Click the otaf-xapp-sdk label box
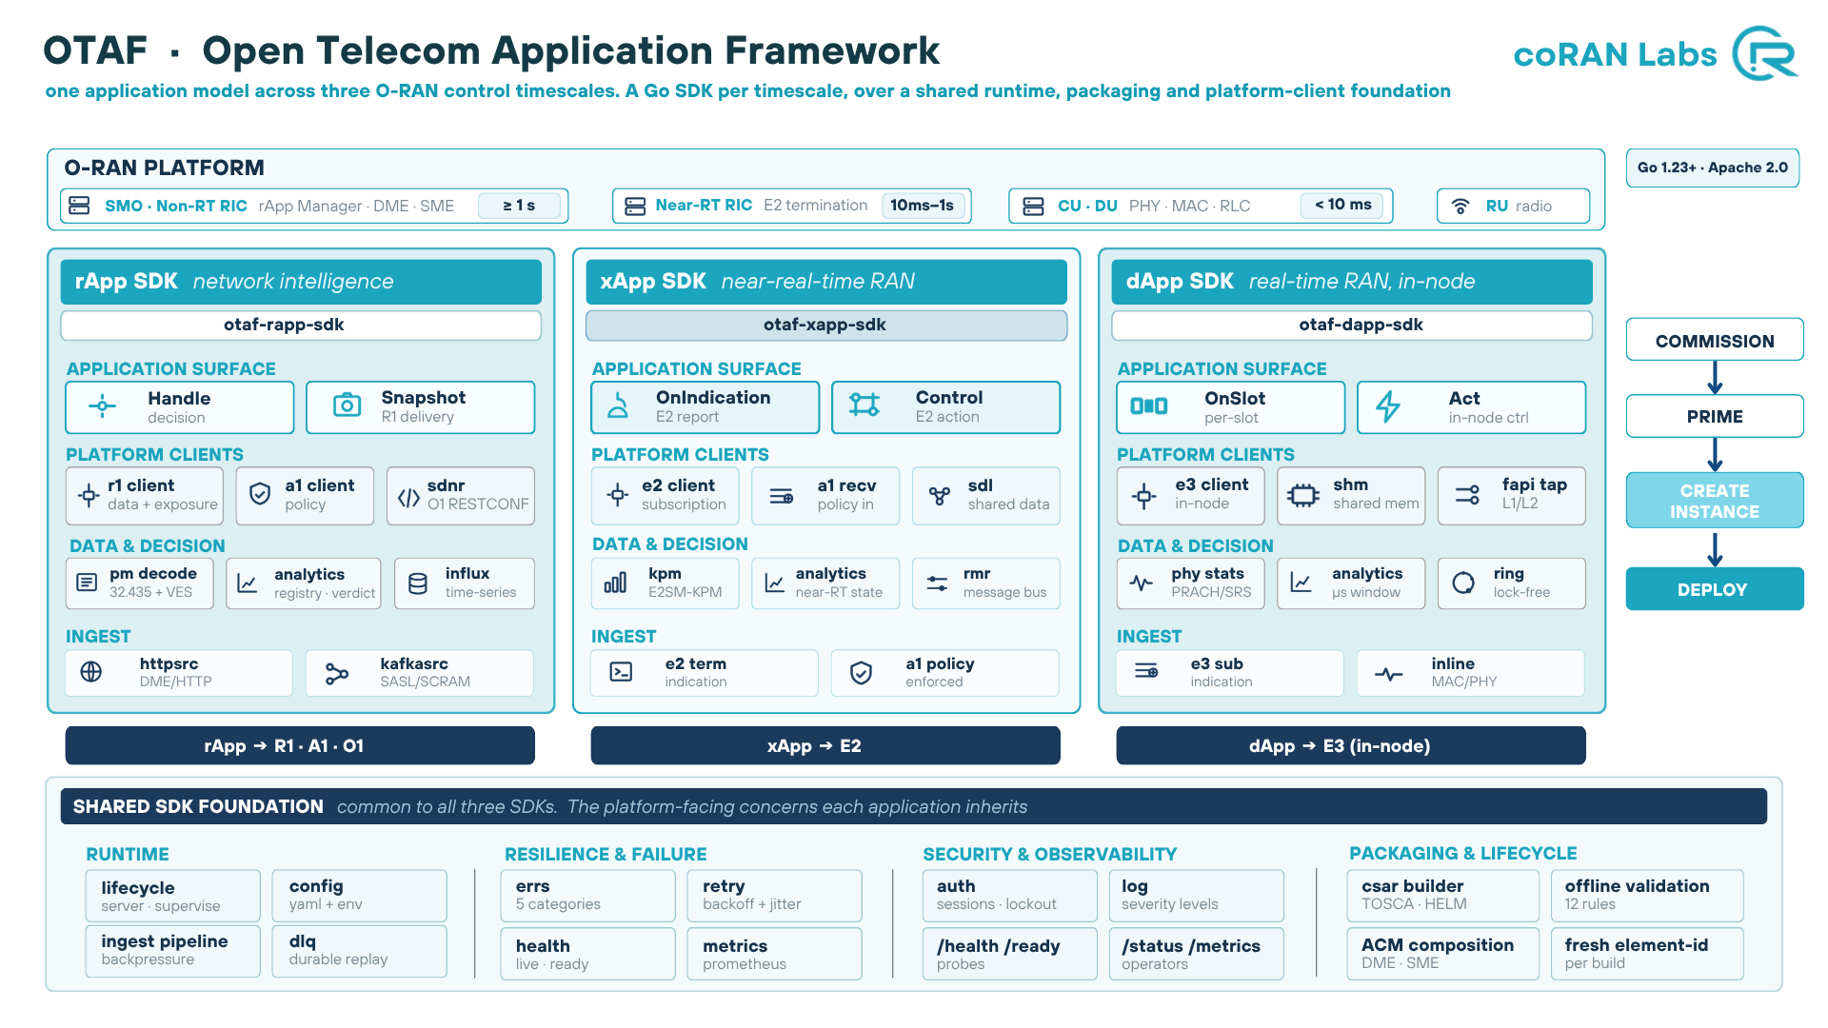The image size is (1828, 1028). click(826, 326)
